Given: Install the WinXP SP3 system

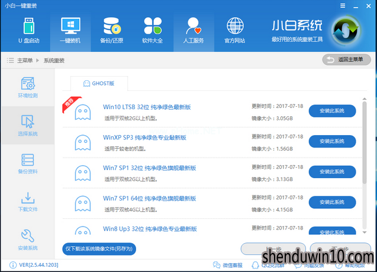Looking at the screenshot, I should [332, 141].
